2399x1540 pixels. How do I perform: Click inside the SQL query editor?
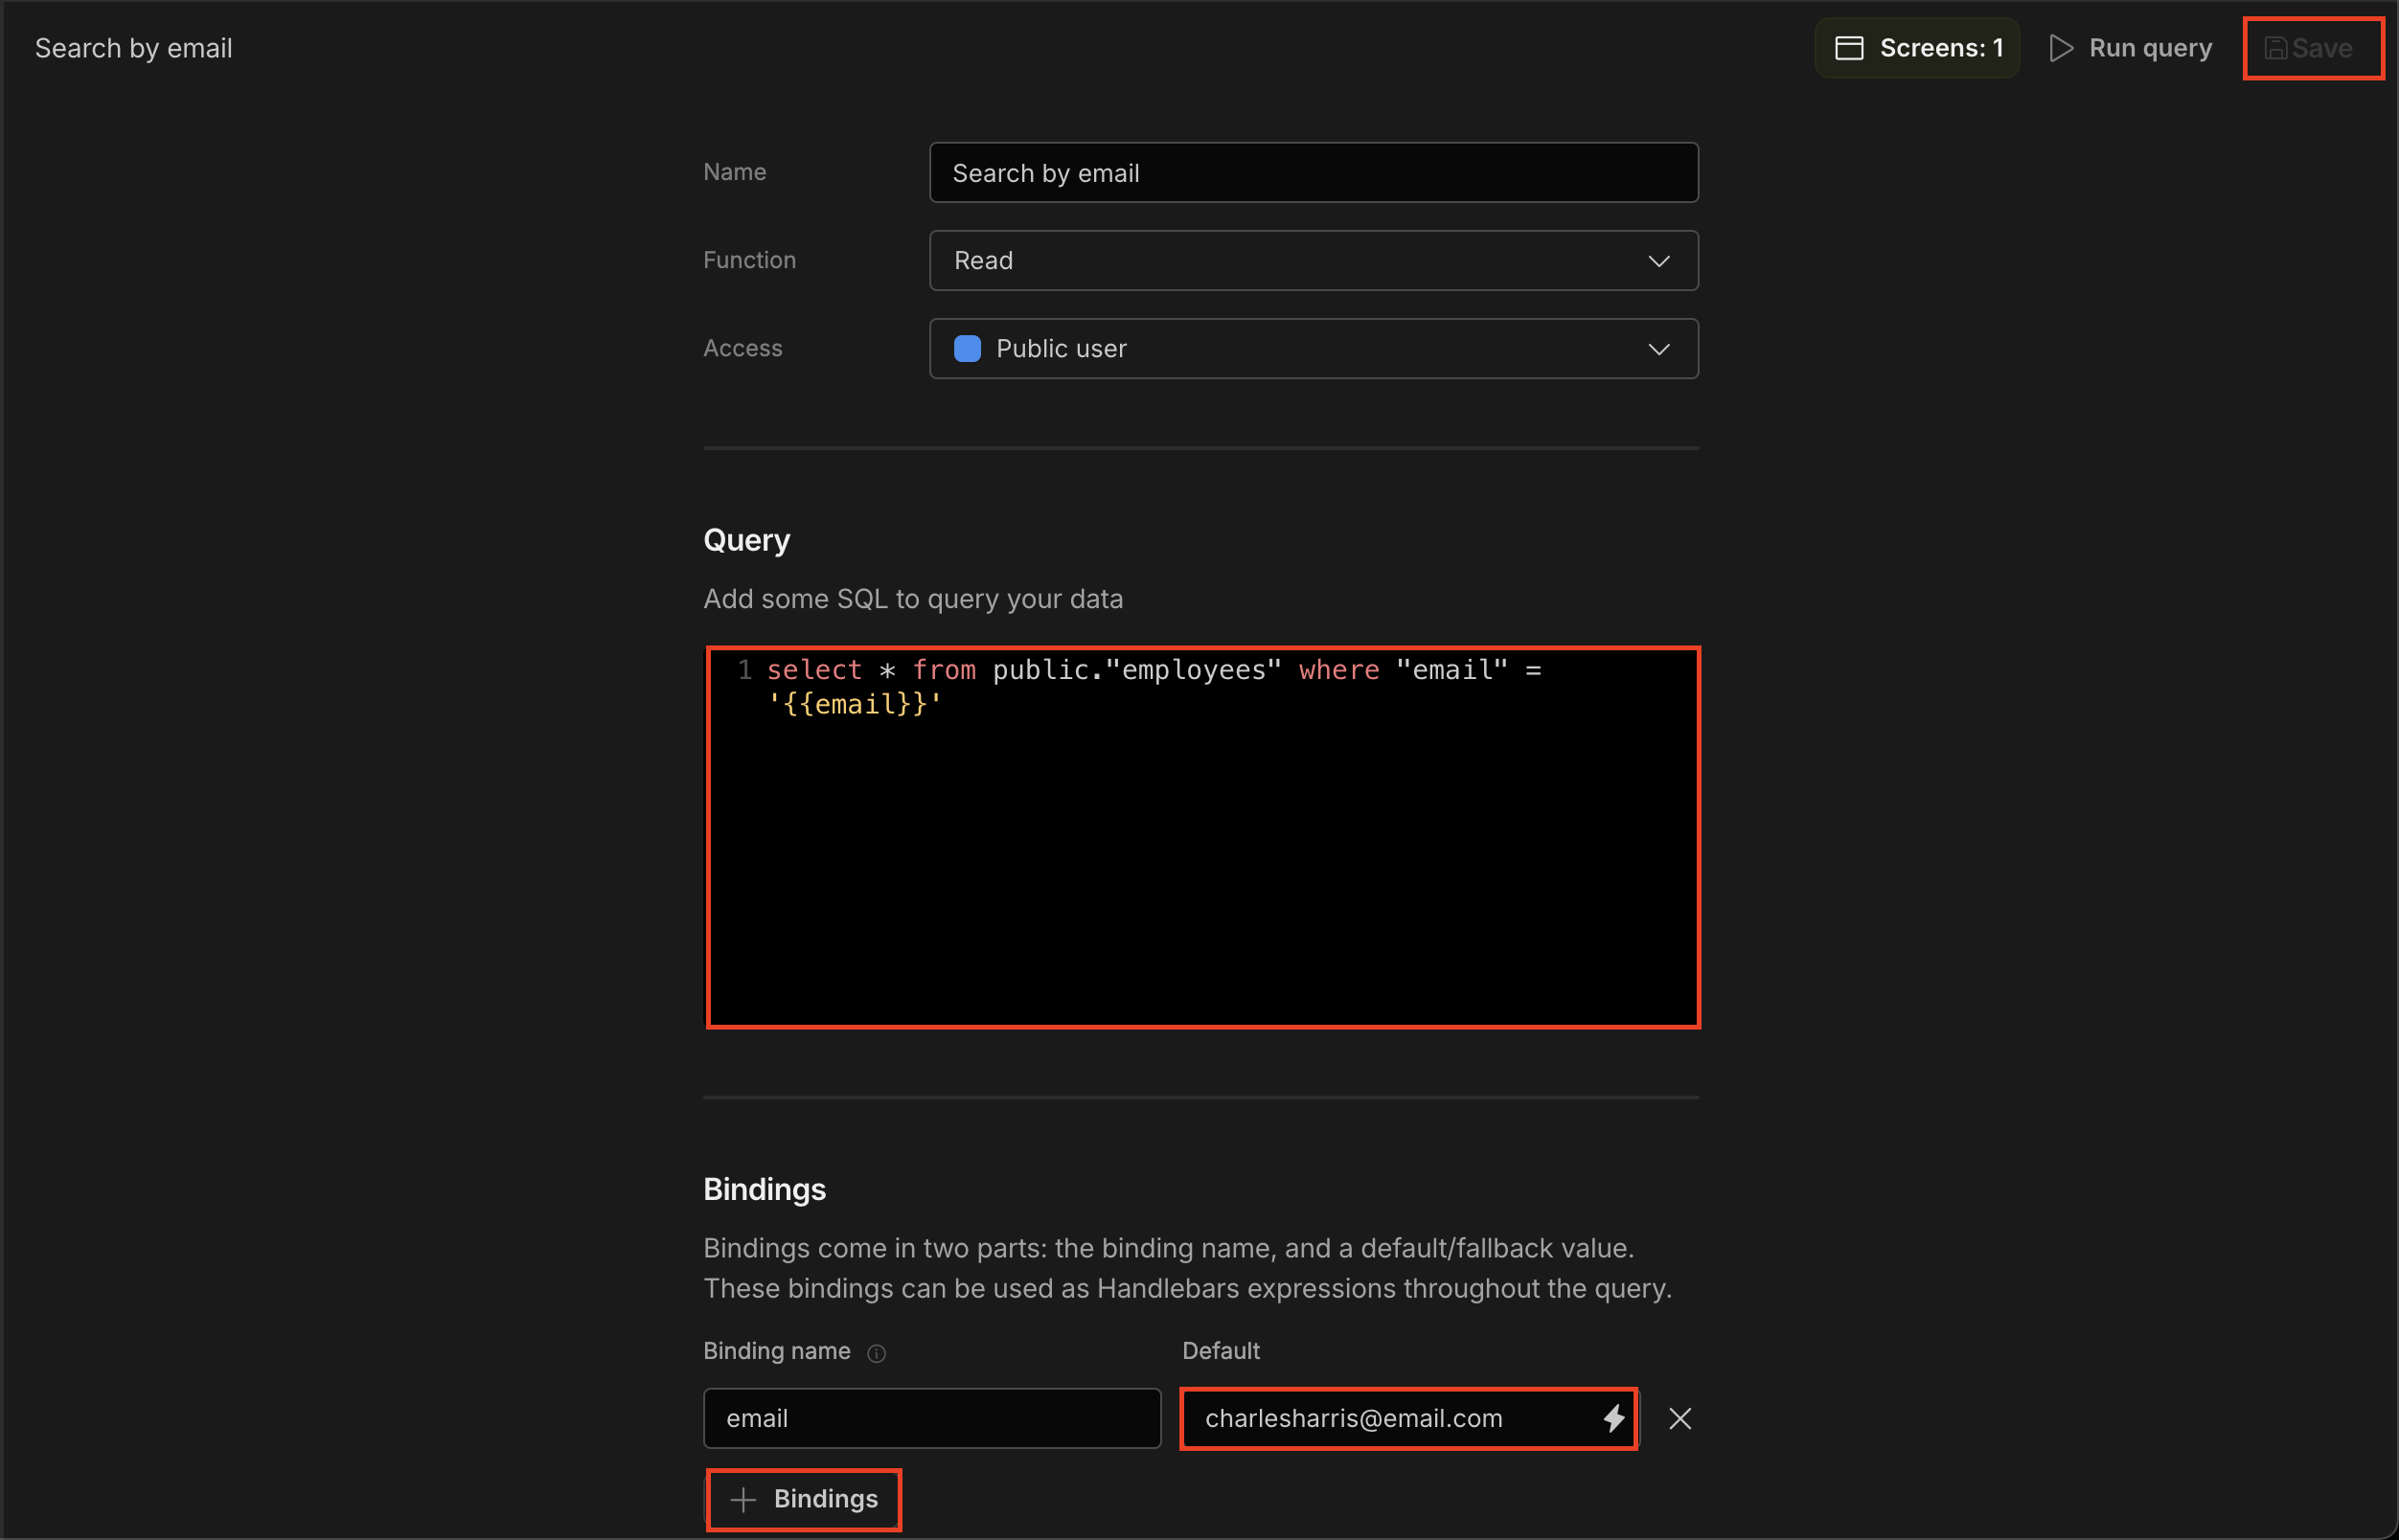(1202, 837)
